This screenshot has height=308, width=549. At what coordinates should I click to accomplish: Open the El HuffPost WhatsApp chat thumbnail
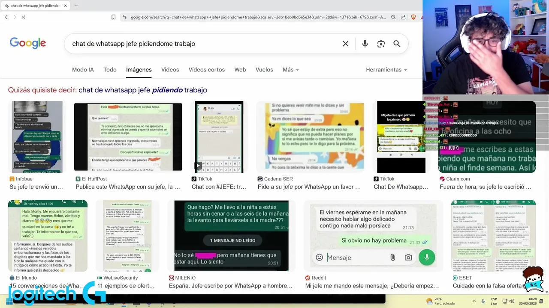[128, 137]
